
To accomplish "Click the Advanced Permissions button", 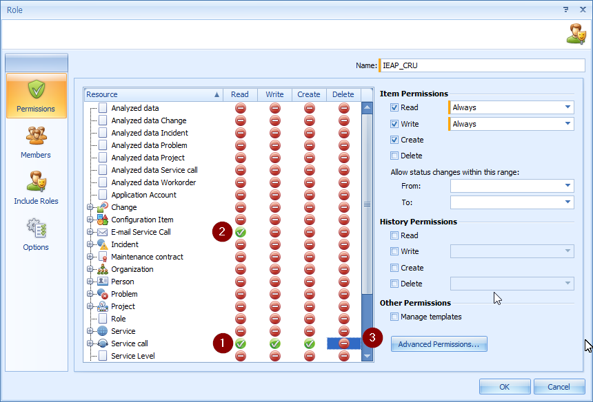I will [x=439, y=344].
